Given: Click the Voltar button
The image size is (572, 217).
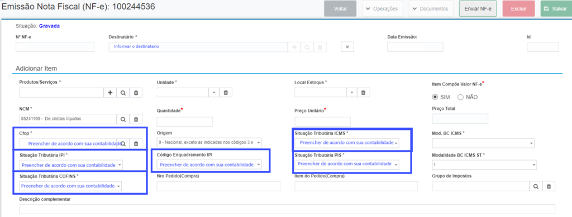Looking at the screenshot, I should [340, 8].
